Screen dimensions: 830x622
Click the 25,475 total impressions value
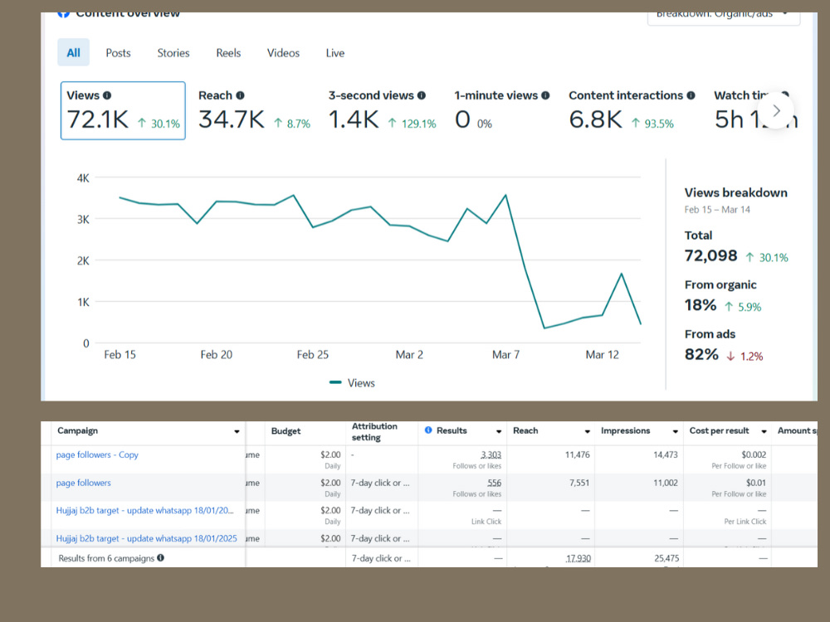tap(666, 558)
